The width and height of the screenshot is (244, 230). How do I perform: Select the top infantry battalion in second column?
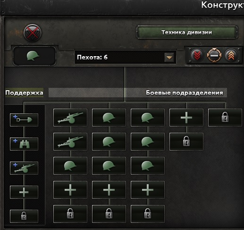coord(109,118)
